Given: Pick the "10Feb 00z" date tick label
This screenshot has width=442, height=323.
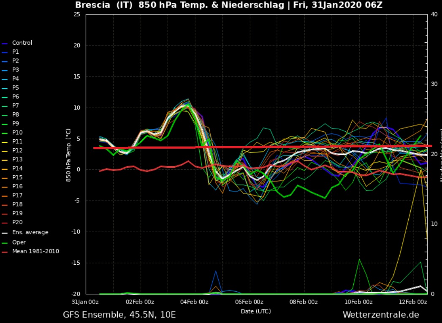Looking at the screenshot, I should point(358,302).
